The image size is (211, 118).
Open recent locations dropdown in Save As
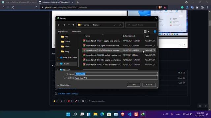[69, 25]
